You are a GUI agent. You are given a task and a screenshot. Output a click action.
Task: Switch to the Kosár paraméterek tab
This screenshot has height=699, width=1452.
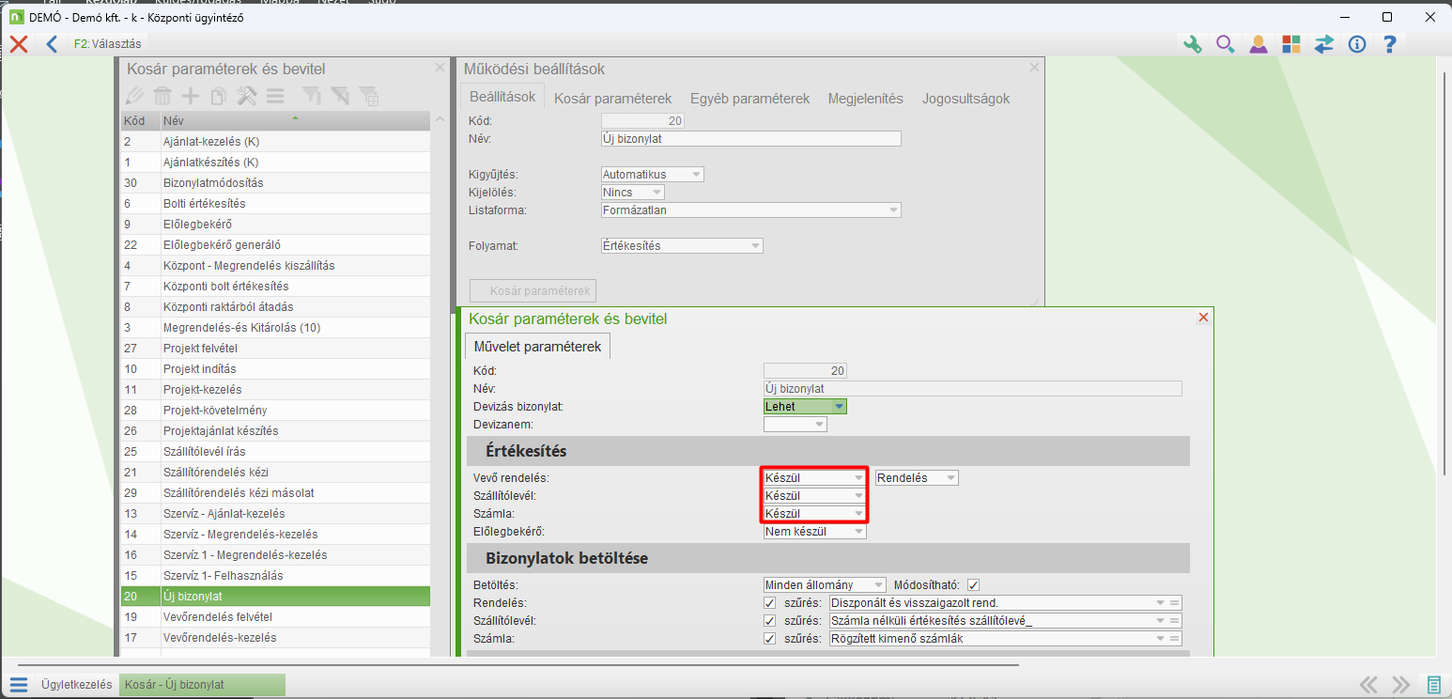point(612,98)
